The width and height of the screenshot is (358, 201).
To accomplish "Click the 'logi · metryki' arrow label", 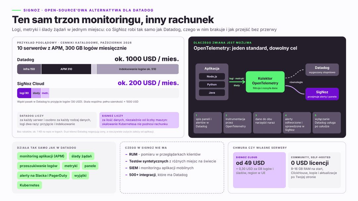I will click(237, 79).
